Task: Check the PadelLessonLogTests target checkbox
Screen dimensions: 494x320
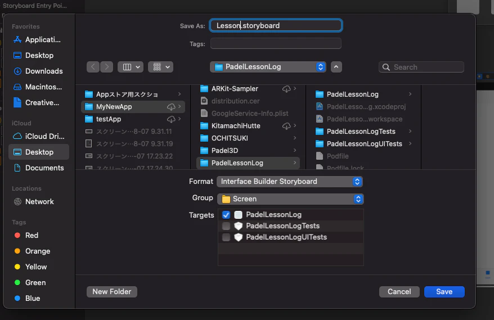Action: [226, 226]
